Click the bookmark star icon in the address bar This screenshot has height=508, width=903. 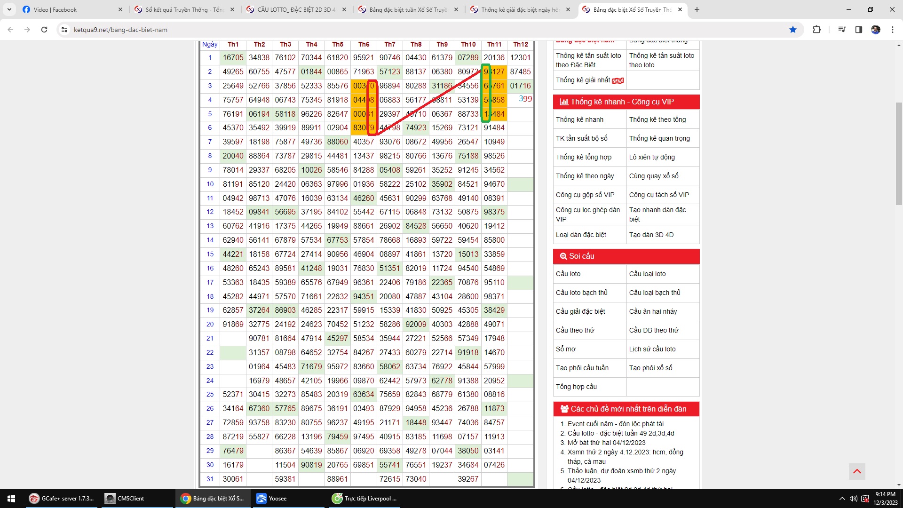click(x=793, y=30)
